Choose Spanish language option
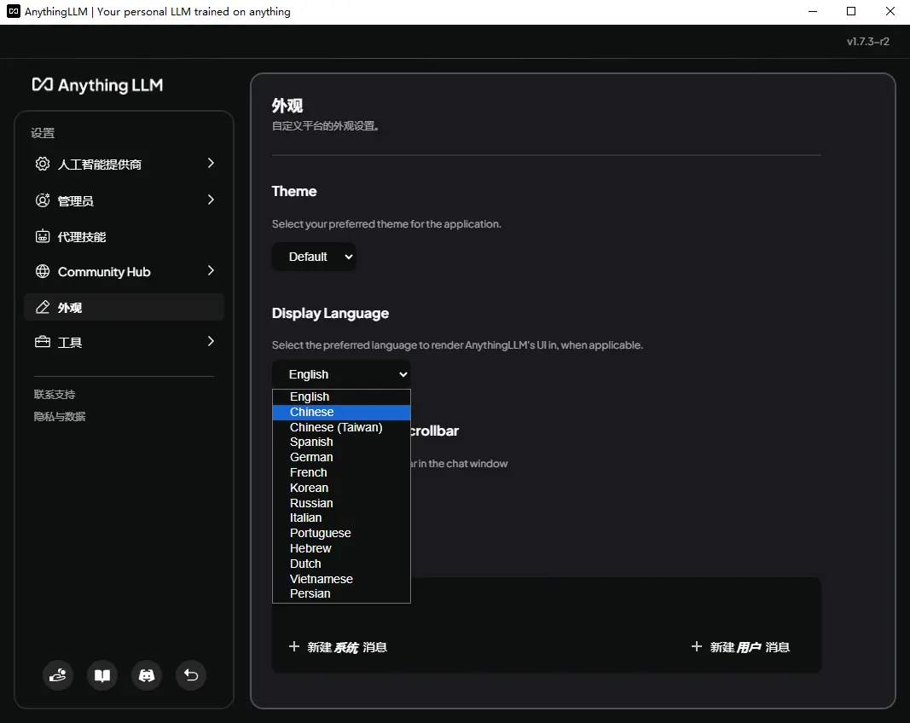Screen dimensions: 910x723 [x=341, y=442]
